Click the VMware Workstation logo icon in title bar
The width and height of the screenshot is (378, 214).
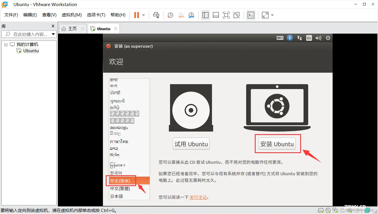(x=5, y=5)
